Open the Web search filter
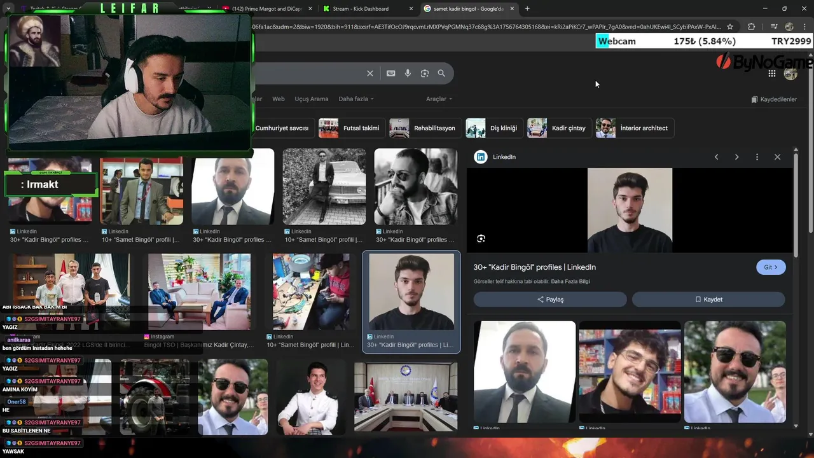The image size is (814, 458). pos(279,99)
